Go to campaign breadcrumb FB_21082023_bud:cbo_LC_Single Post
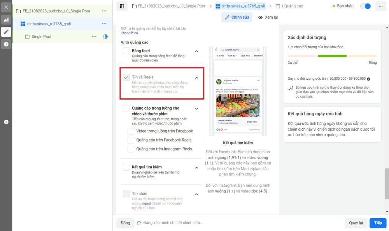 169,6
